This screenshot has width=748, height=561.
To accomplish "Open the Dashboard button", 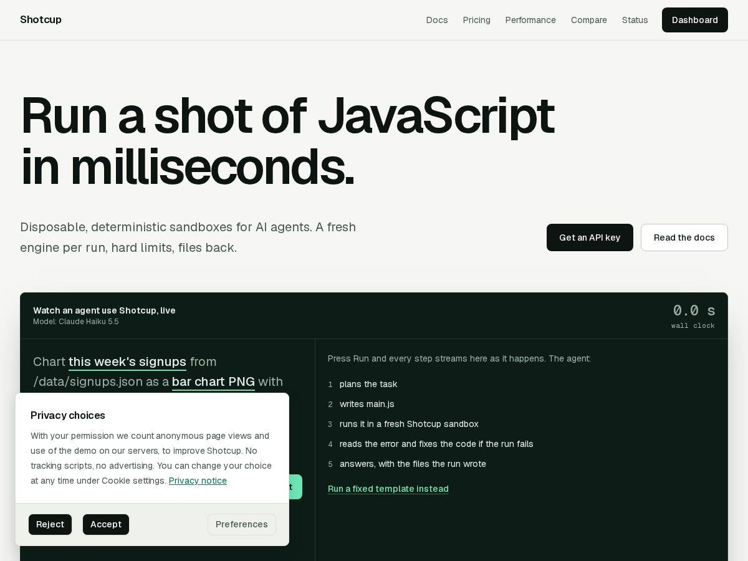I will tap(695, 20).
